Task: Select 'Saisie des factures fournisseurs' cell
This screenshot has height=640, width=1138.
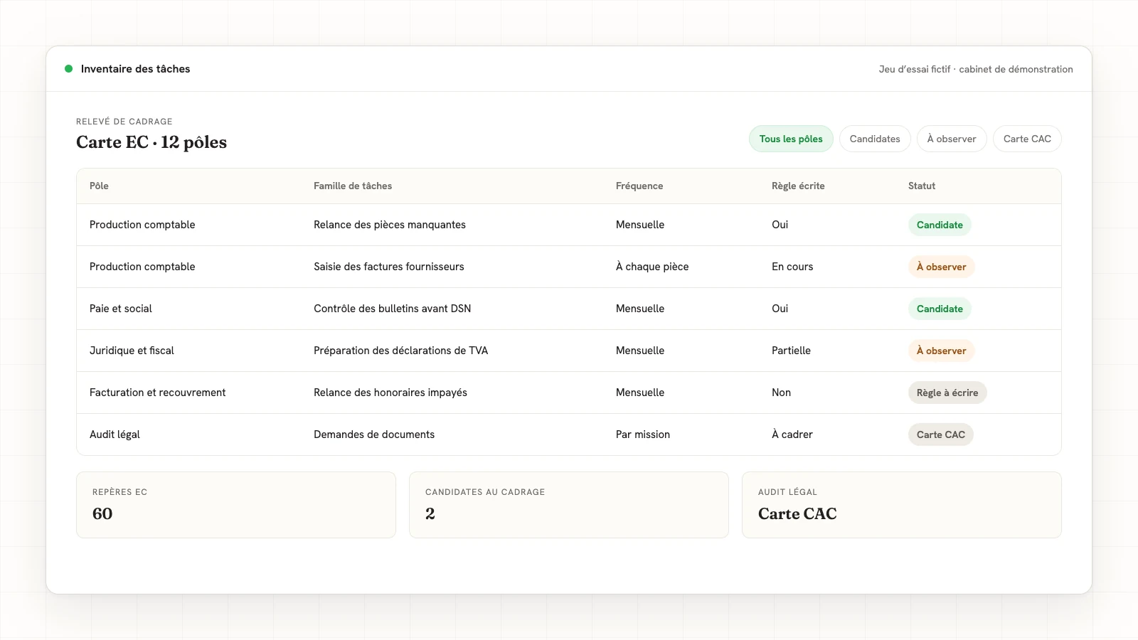Action: pyautogui.click(x=389, y=267)
